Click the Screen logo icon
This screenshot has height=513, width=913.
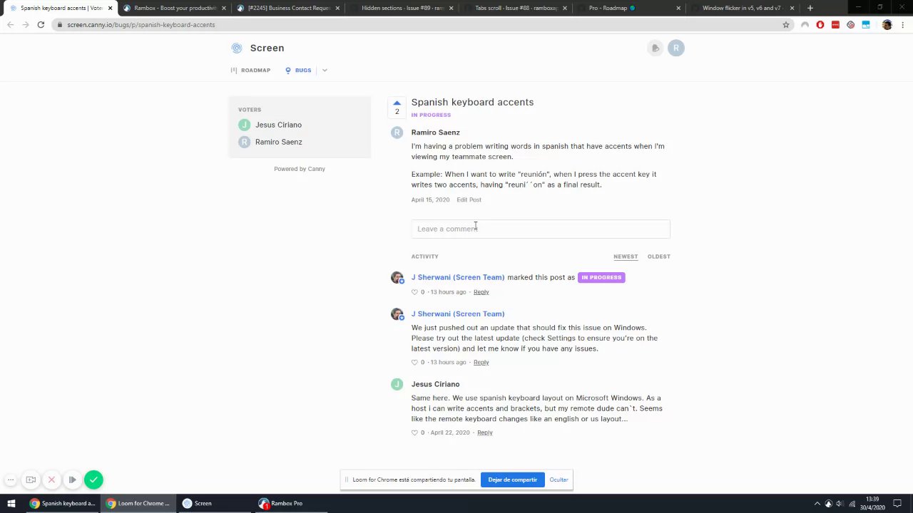coord(237,48)
